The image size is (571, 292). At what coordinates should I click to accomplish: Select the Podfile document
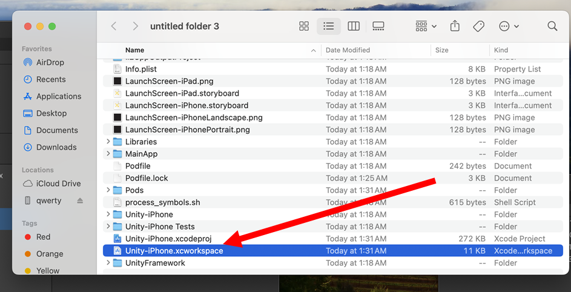333,166
